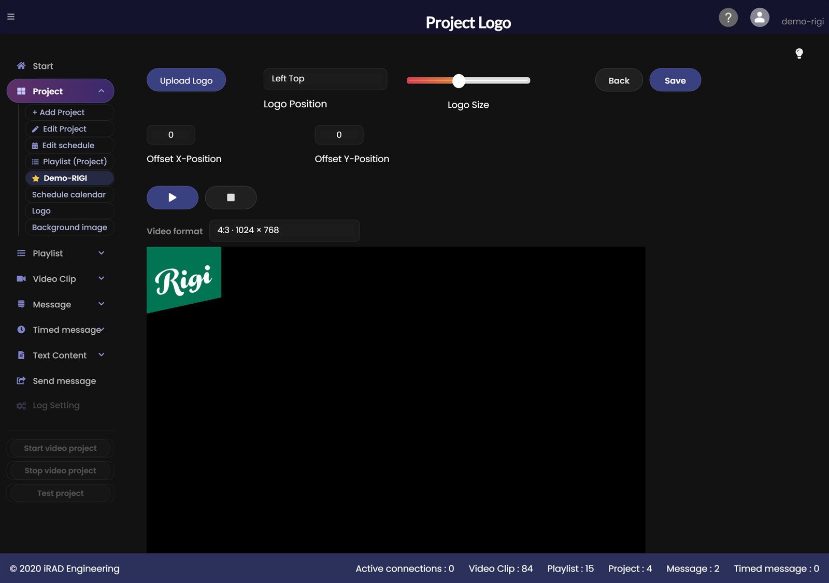Start logo preview with play button
This screenshot has height=583, width=829.
point(173,197)
